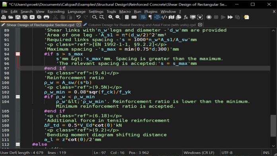Open the Document List panel icon

click(x=178, y=17)
